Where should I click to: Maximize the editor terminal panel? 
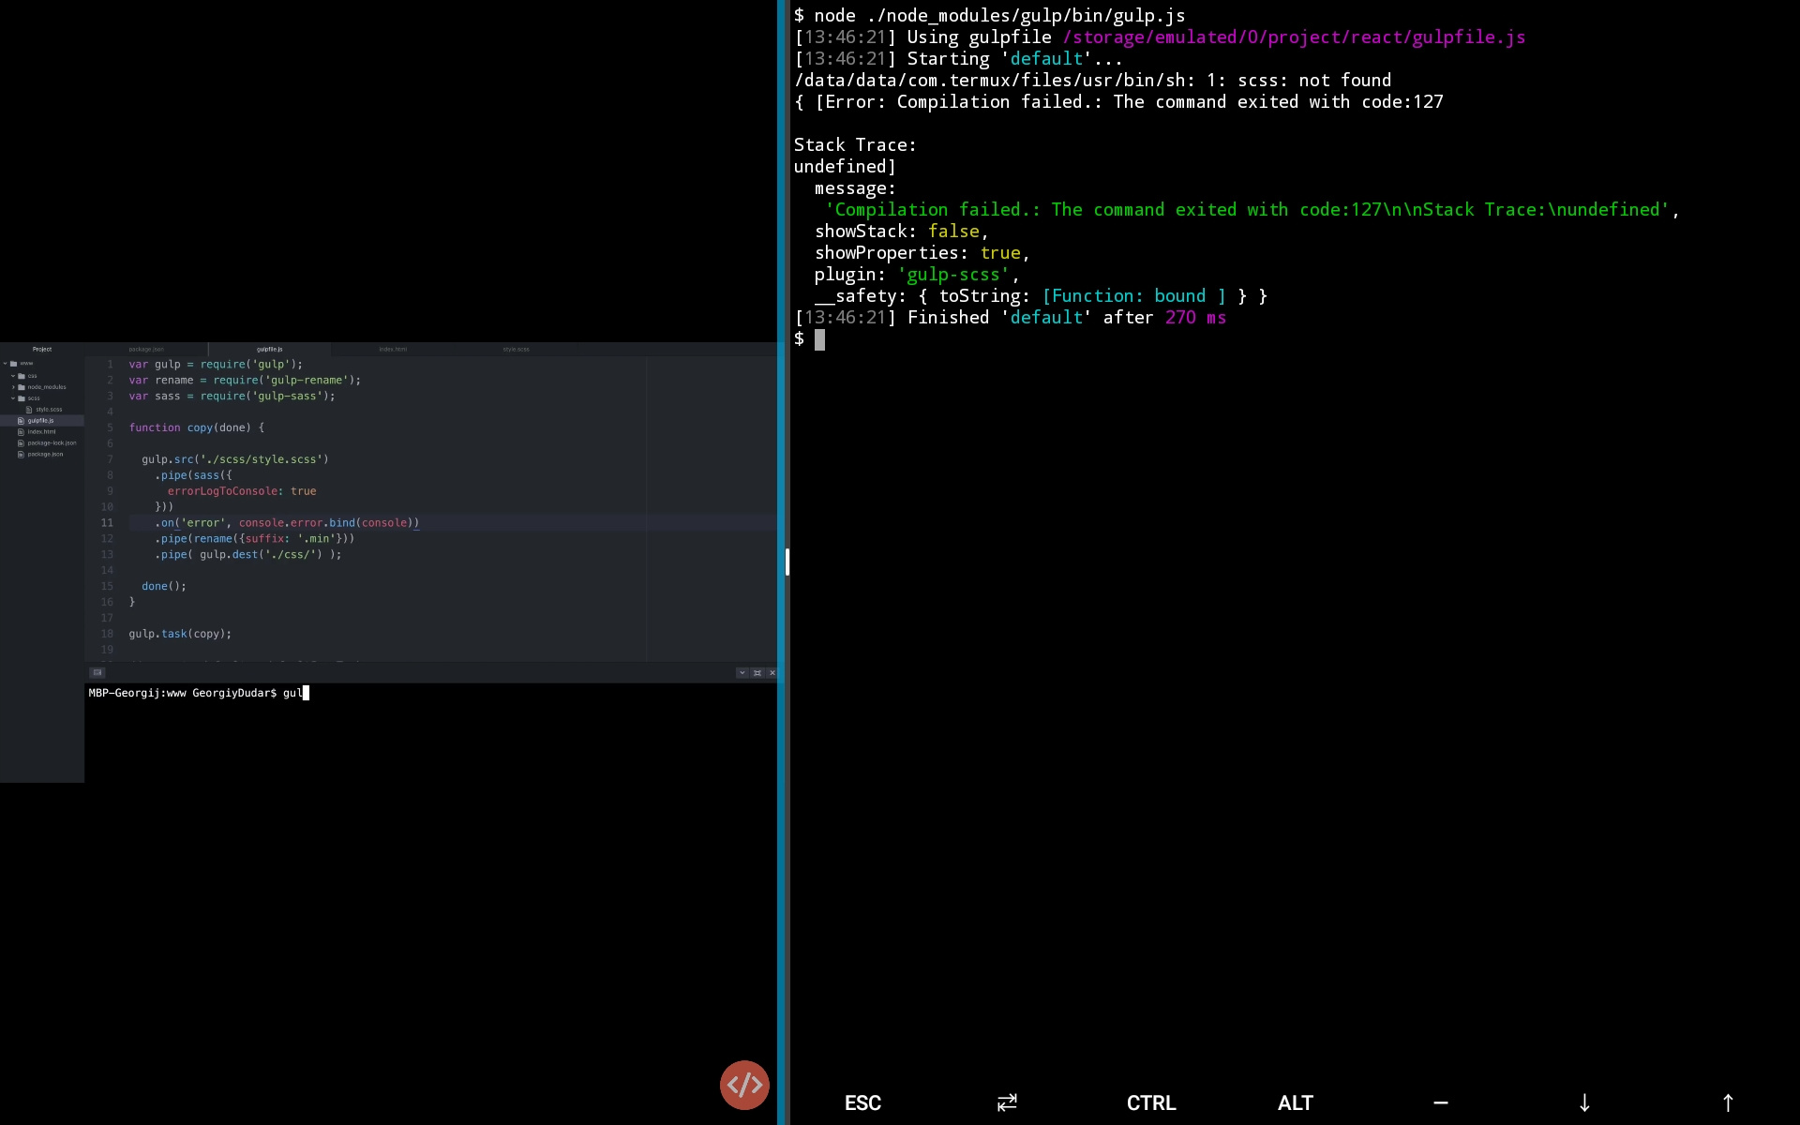coord(757,672)
